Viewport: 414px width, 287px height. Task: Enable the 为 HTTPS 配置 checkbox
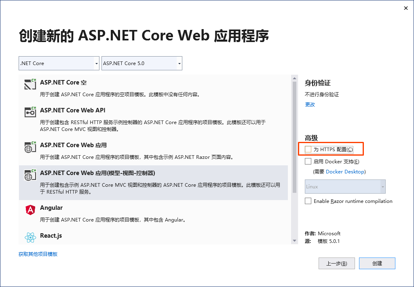tap(308, 149)
